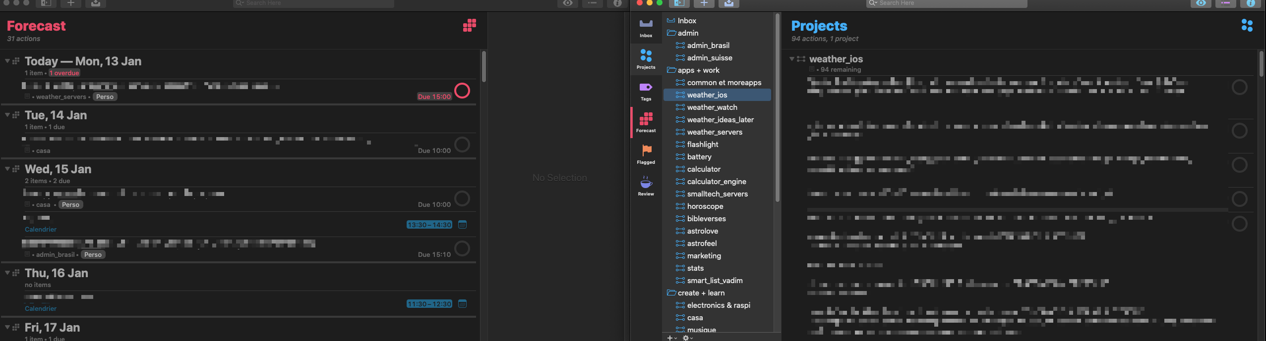
Task: Click calendar icon for 13:30–14:30 event
Action: (462, 225)
